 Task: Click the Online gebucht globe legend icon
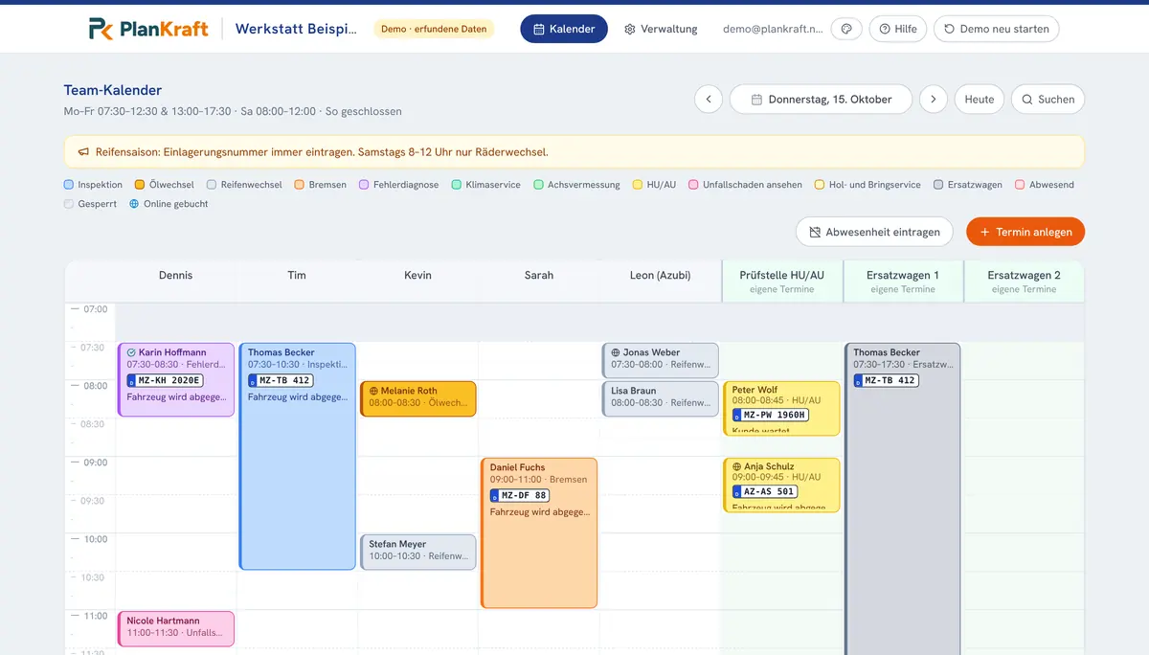[x=134, y=204]
